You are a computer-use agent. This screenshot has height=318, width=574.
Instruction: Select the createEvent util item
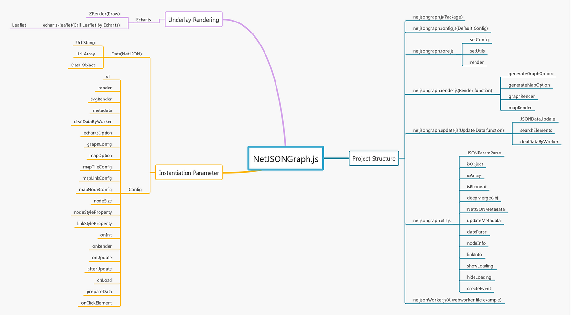[x=477, y=289]
